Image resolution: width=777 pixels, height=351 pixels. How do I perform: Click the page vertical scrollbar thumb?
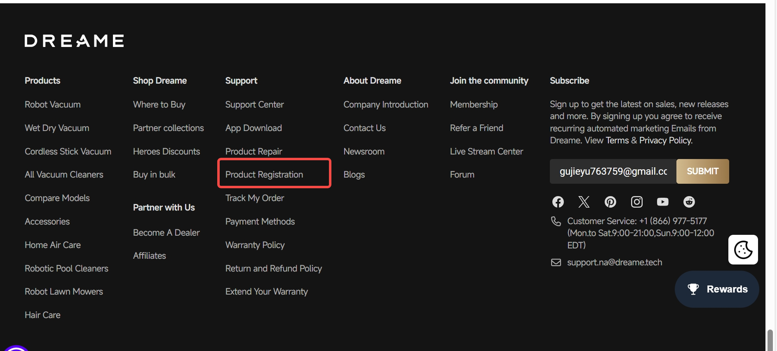click(770, 340)
